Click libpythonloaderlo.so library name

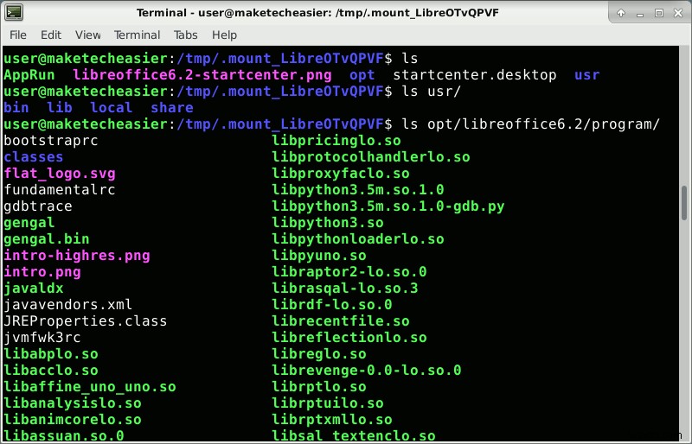358,239
